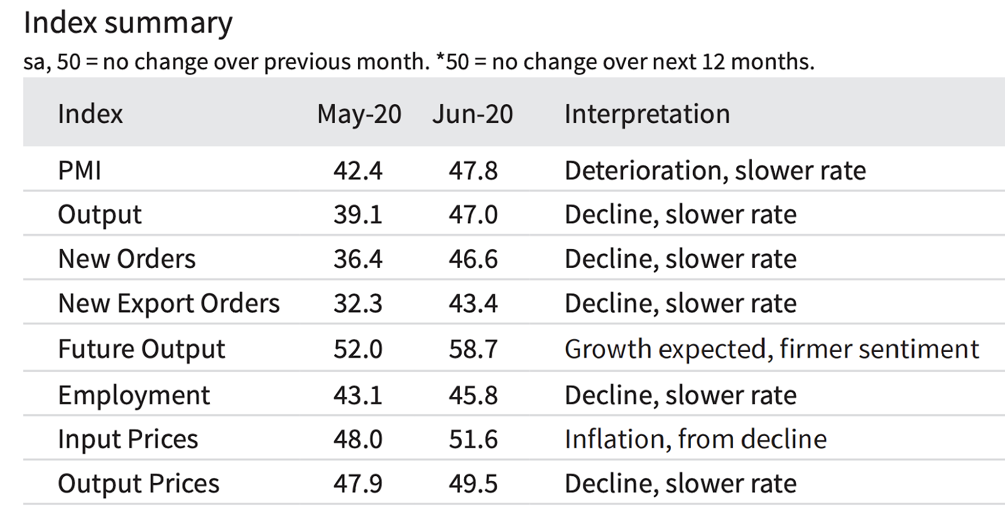Click the PMI June value 47.8
This screenshot has width=1005, height=520.
(x=473, y=171)
